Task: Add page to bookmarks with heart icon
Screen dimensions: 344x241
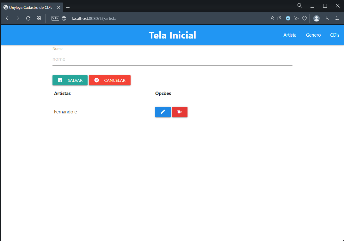Action: click(304, 19)
